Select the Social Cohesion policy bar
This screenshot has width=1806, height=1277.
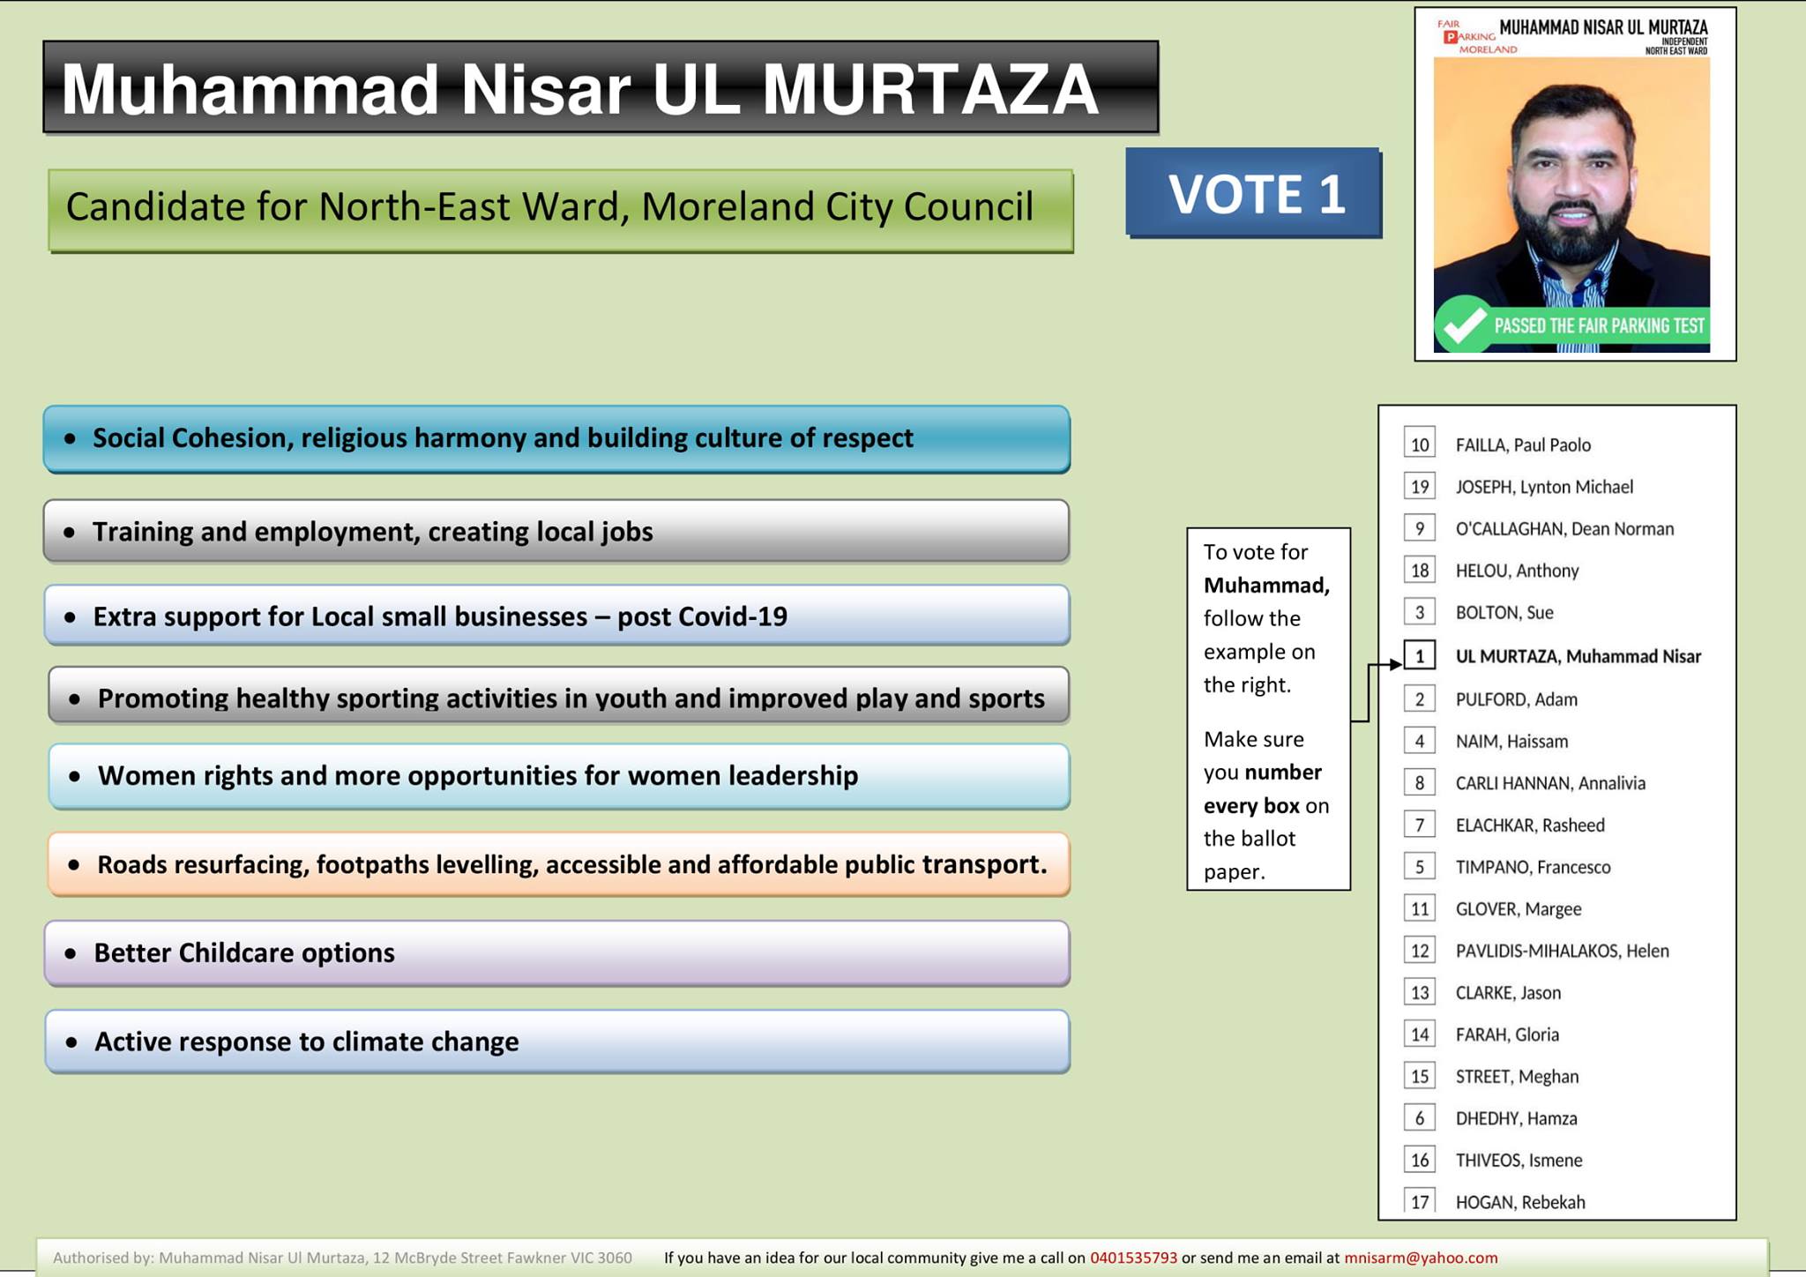pyautogui.click(x=556, y=438)
